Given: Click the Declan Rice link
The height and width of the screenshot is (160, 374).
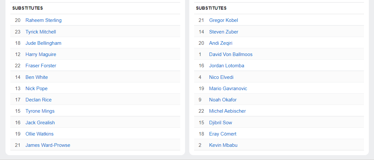Looking at the screenshot, I should [38, 100].
